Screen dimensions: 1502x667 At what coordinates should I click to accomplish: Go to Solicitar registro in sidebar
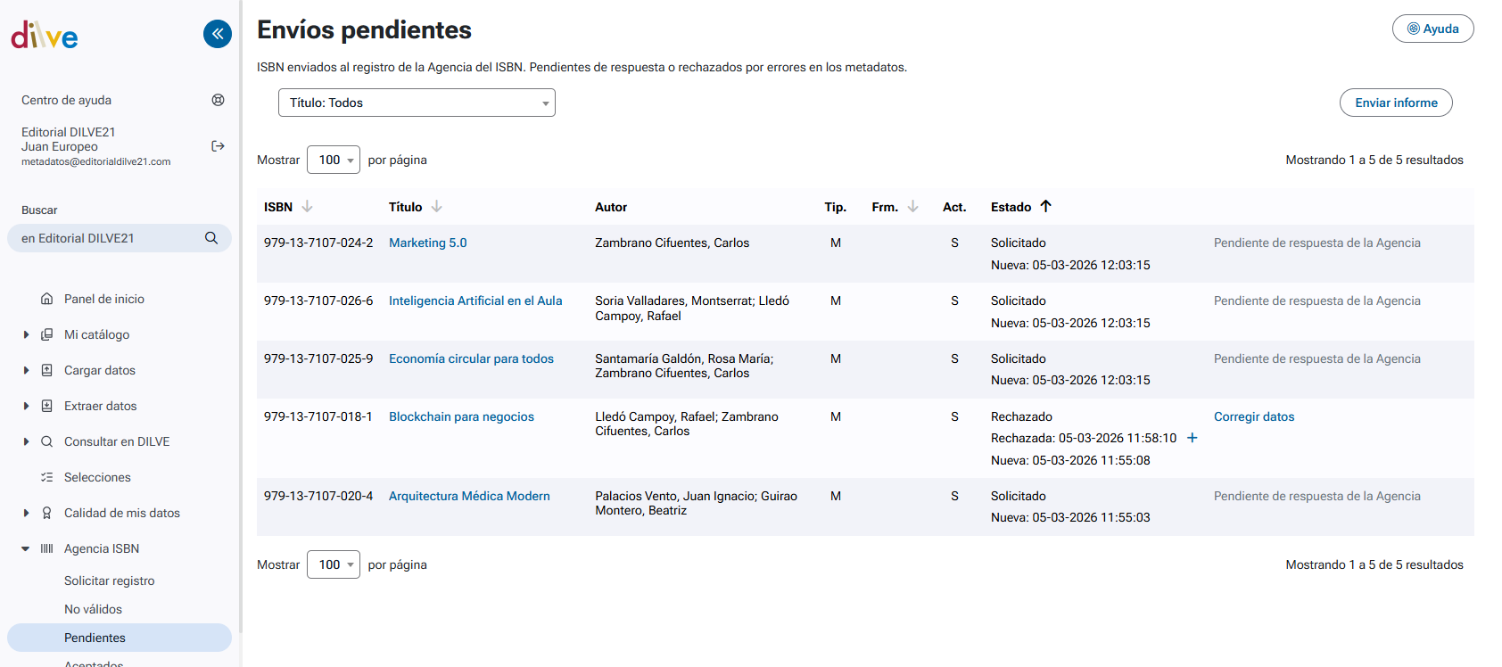109,581
